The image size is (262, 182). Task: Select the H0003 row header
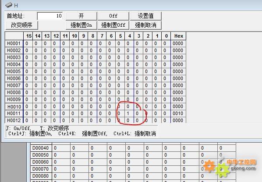coord(14,57)
